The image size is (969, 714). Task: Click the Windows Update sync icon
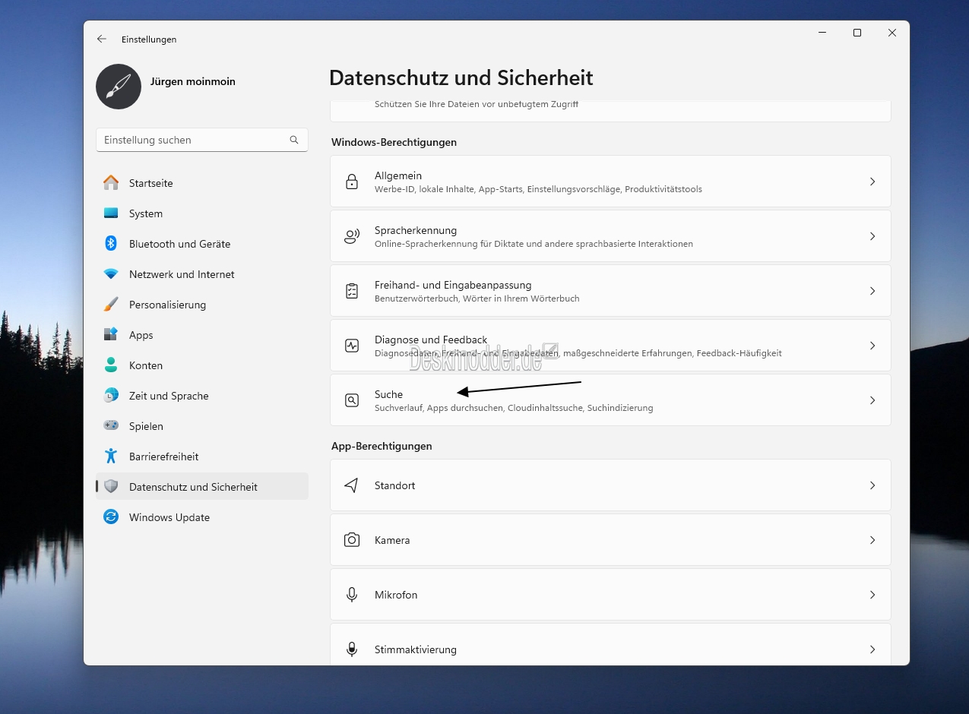point(111,517)
